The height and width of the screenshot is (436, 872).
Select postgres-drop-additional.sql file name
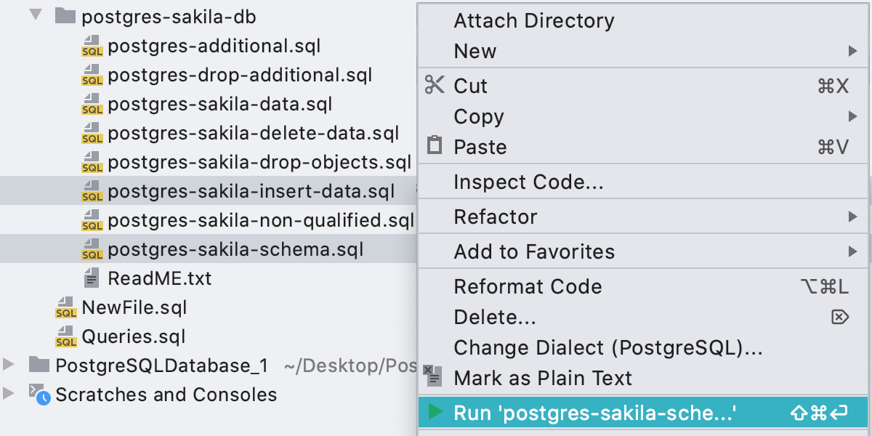240,76
